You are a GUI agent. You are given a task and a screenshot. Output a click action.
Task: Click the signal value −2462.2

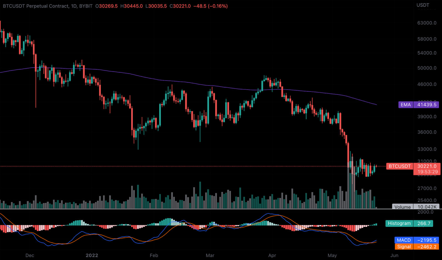pyautogui.click(x=427, y=247)
